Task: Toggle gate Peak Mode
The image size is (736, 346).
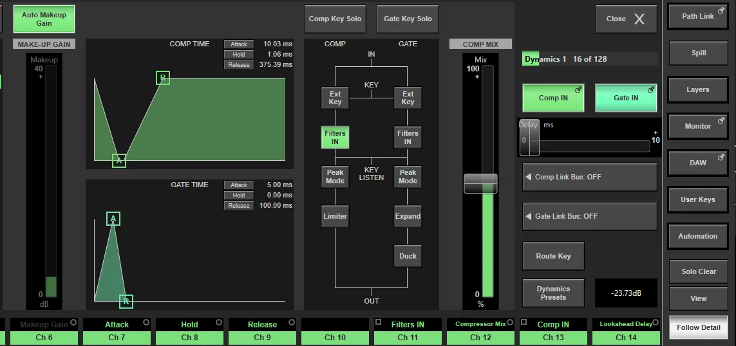Action: click(408, 177)
